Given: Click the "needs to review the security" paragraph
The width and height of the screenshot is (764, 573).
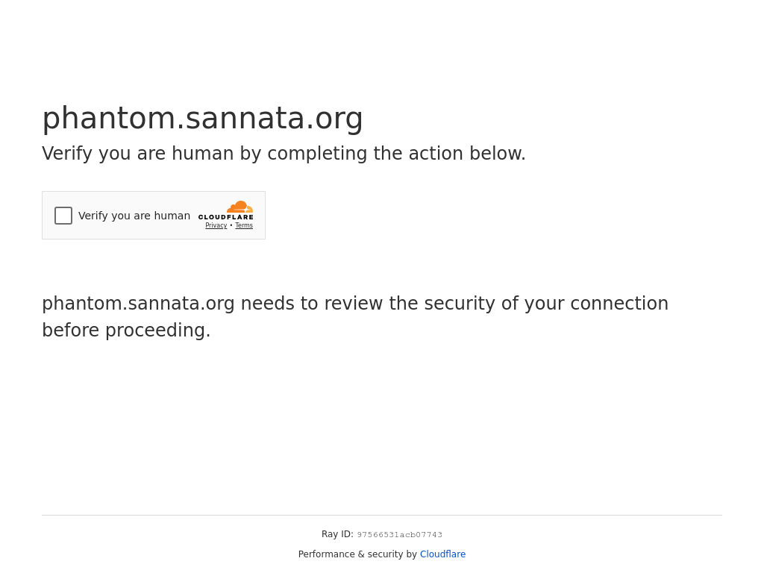Looking at the screenshot, I should click(354, 304).
